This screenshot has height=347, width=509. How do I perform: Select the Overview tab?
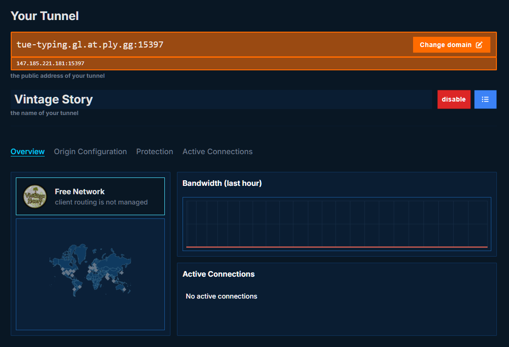tap(27, 151)
